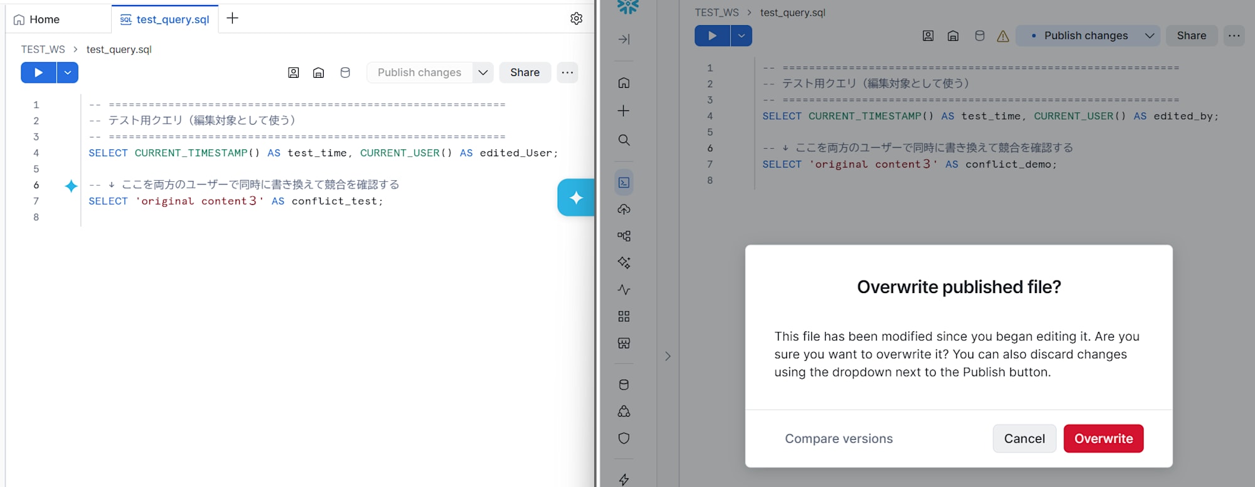Open the cloud upload Ingestion icon
The width and height of the screenshot is (1255, 487).
[x=624, y=210]
